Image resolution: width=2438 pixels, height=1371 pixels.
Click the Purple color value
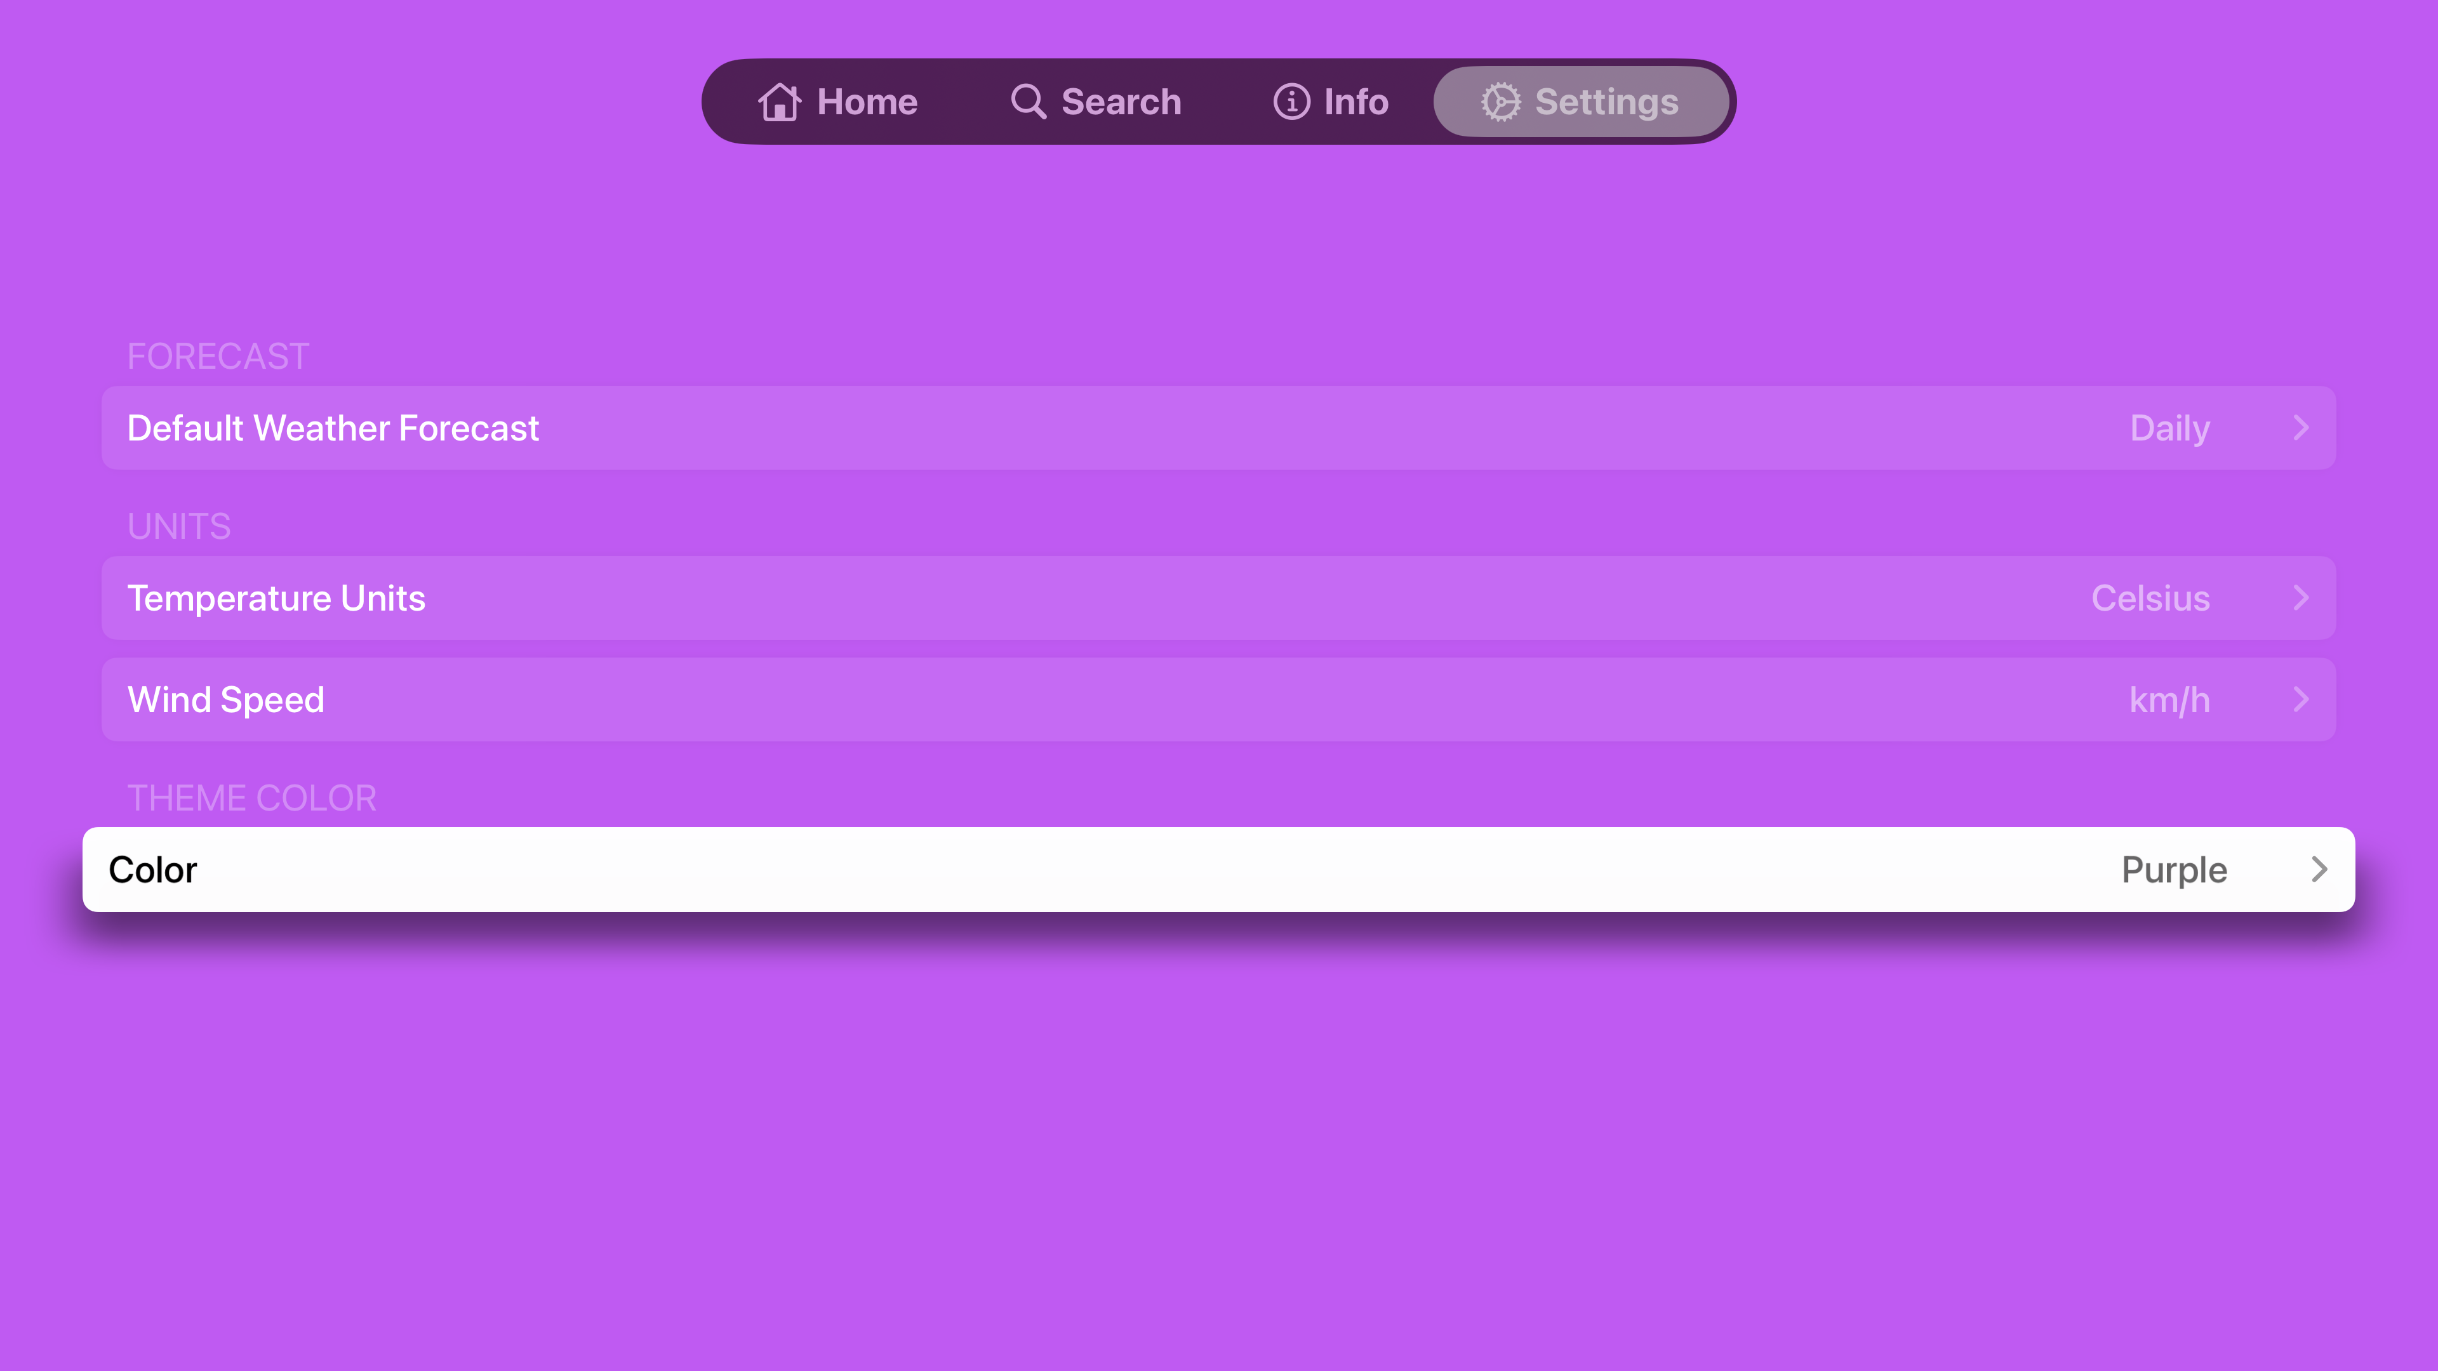[2174, 870]
